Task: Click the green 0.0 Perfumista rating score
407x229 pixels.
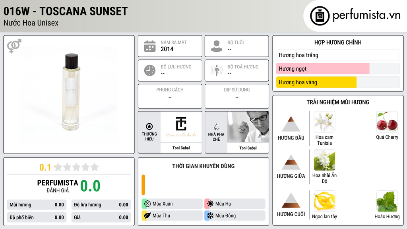Action: pyautogui.click(x=90, y=186)
